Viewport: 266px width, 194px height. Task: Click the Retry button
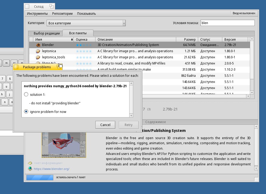(x=129, y=125)
